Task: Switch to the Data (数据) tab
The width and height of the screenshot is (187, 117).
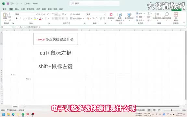Action: 44,9
